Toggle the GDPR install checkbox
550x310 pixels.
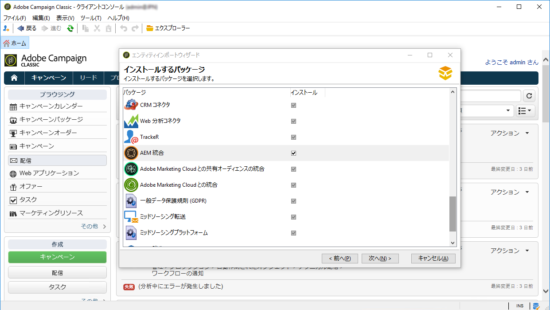293,201
